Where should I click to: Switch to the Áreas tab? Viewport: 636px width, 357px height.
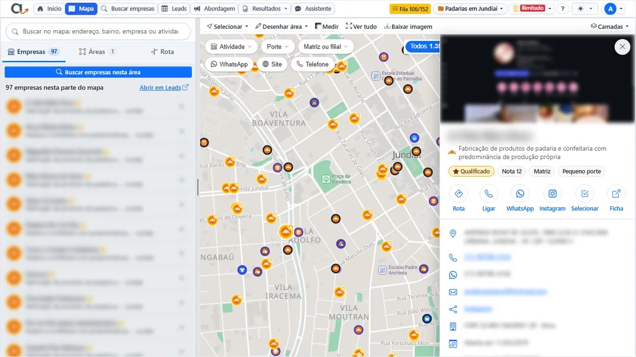coord(97,52)
